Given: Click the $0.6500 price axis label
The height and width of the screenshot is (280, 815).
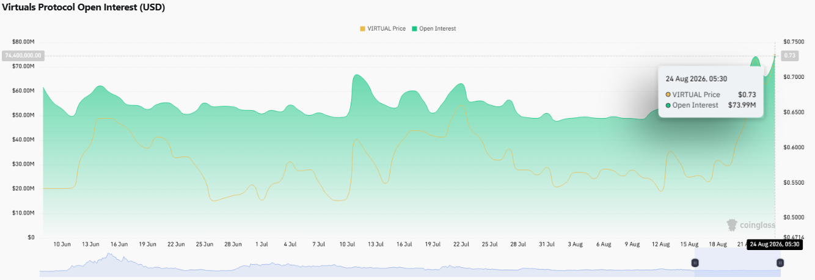Looking at the screenshot, I should 794,112.
